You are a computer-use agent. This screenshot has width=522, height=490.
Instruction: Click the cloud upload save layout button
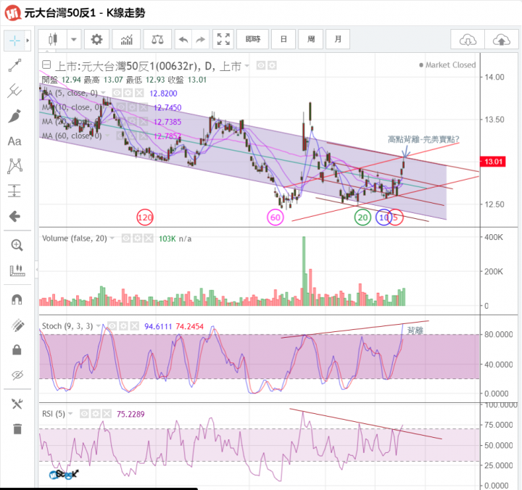click(502, 40)
